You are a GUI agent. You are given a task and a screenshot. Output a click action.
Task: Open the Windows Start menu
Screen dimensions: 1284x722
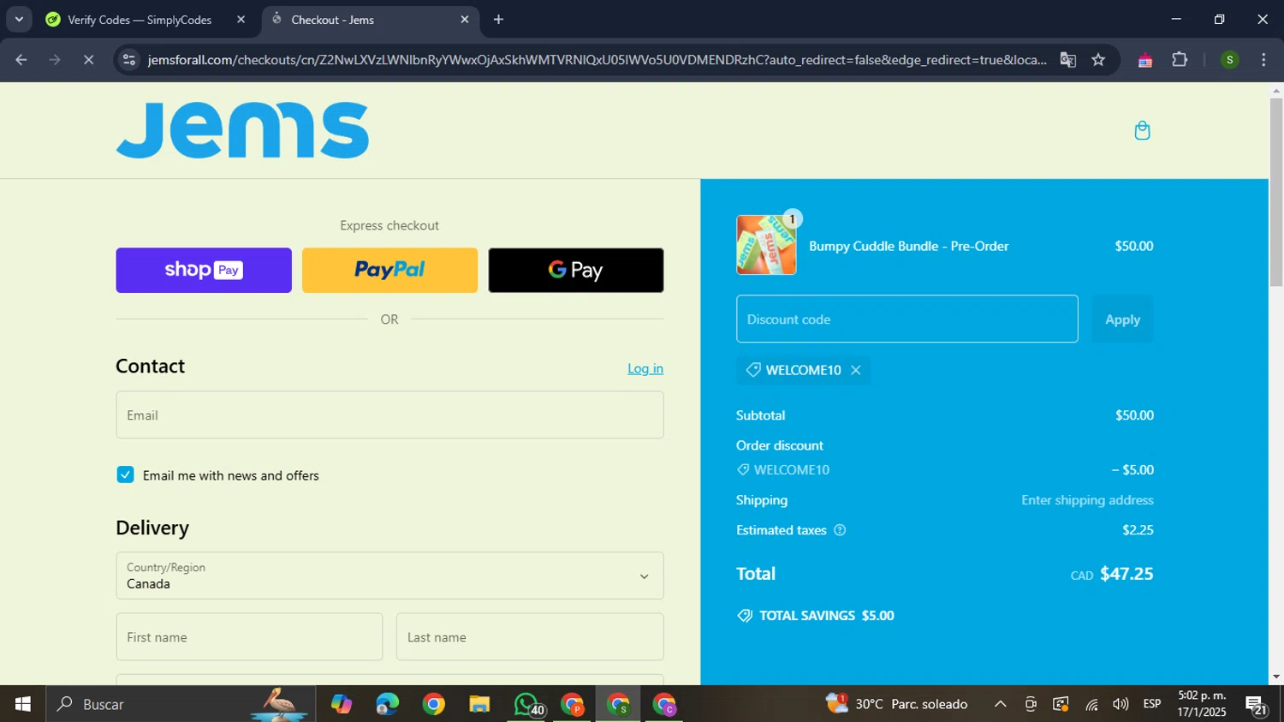(x=22, y=704)
